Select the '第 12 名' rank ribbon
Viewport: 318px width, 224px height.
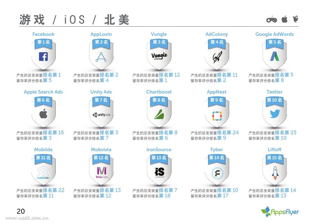pyautogui.click(x=101, y=159)
